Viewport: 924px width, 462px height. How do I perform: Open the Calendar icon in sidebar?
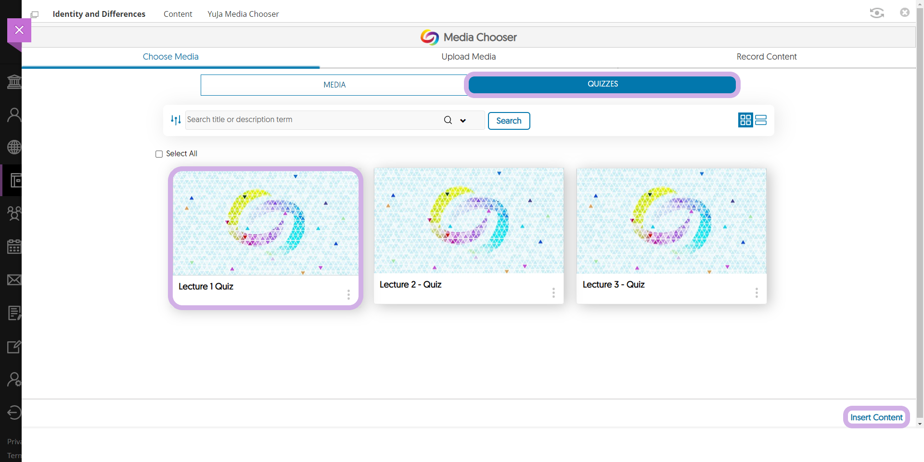tap(14, 247)
